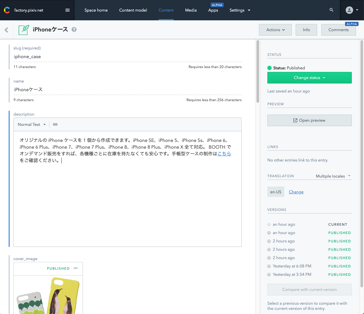Viewport: 364px width, 314px height.
Task: Open the cover_image three-dot menu
Action: pyautogui.click(x=76, y=268)
